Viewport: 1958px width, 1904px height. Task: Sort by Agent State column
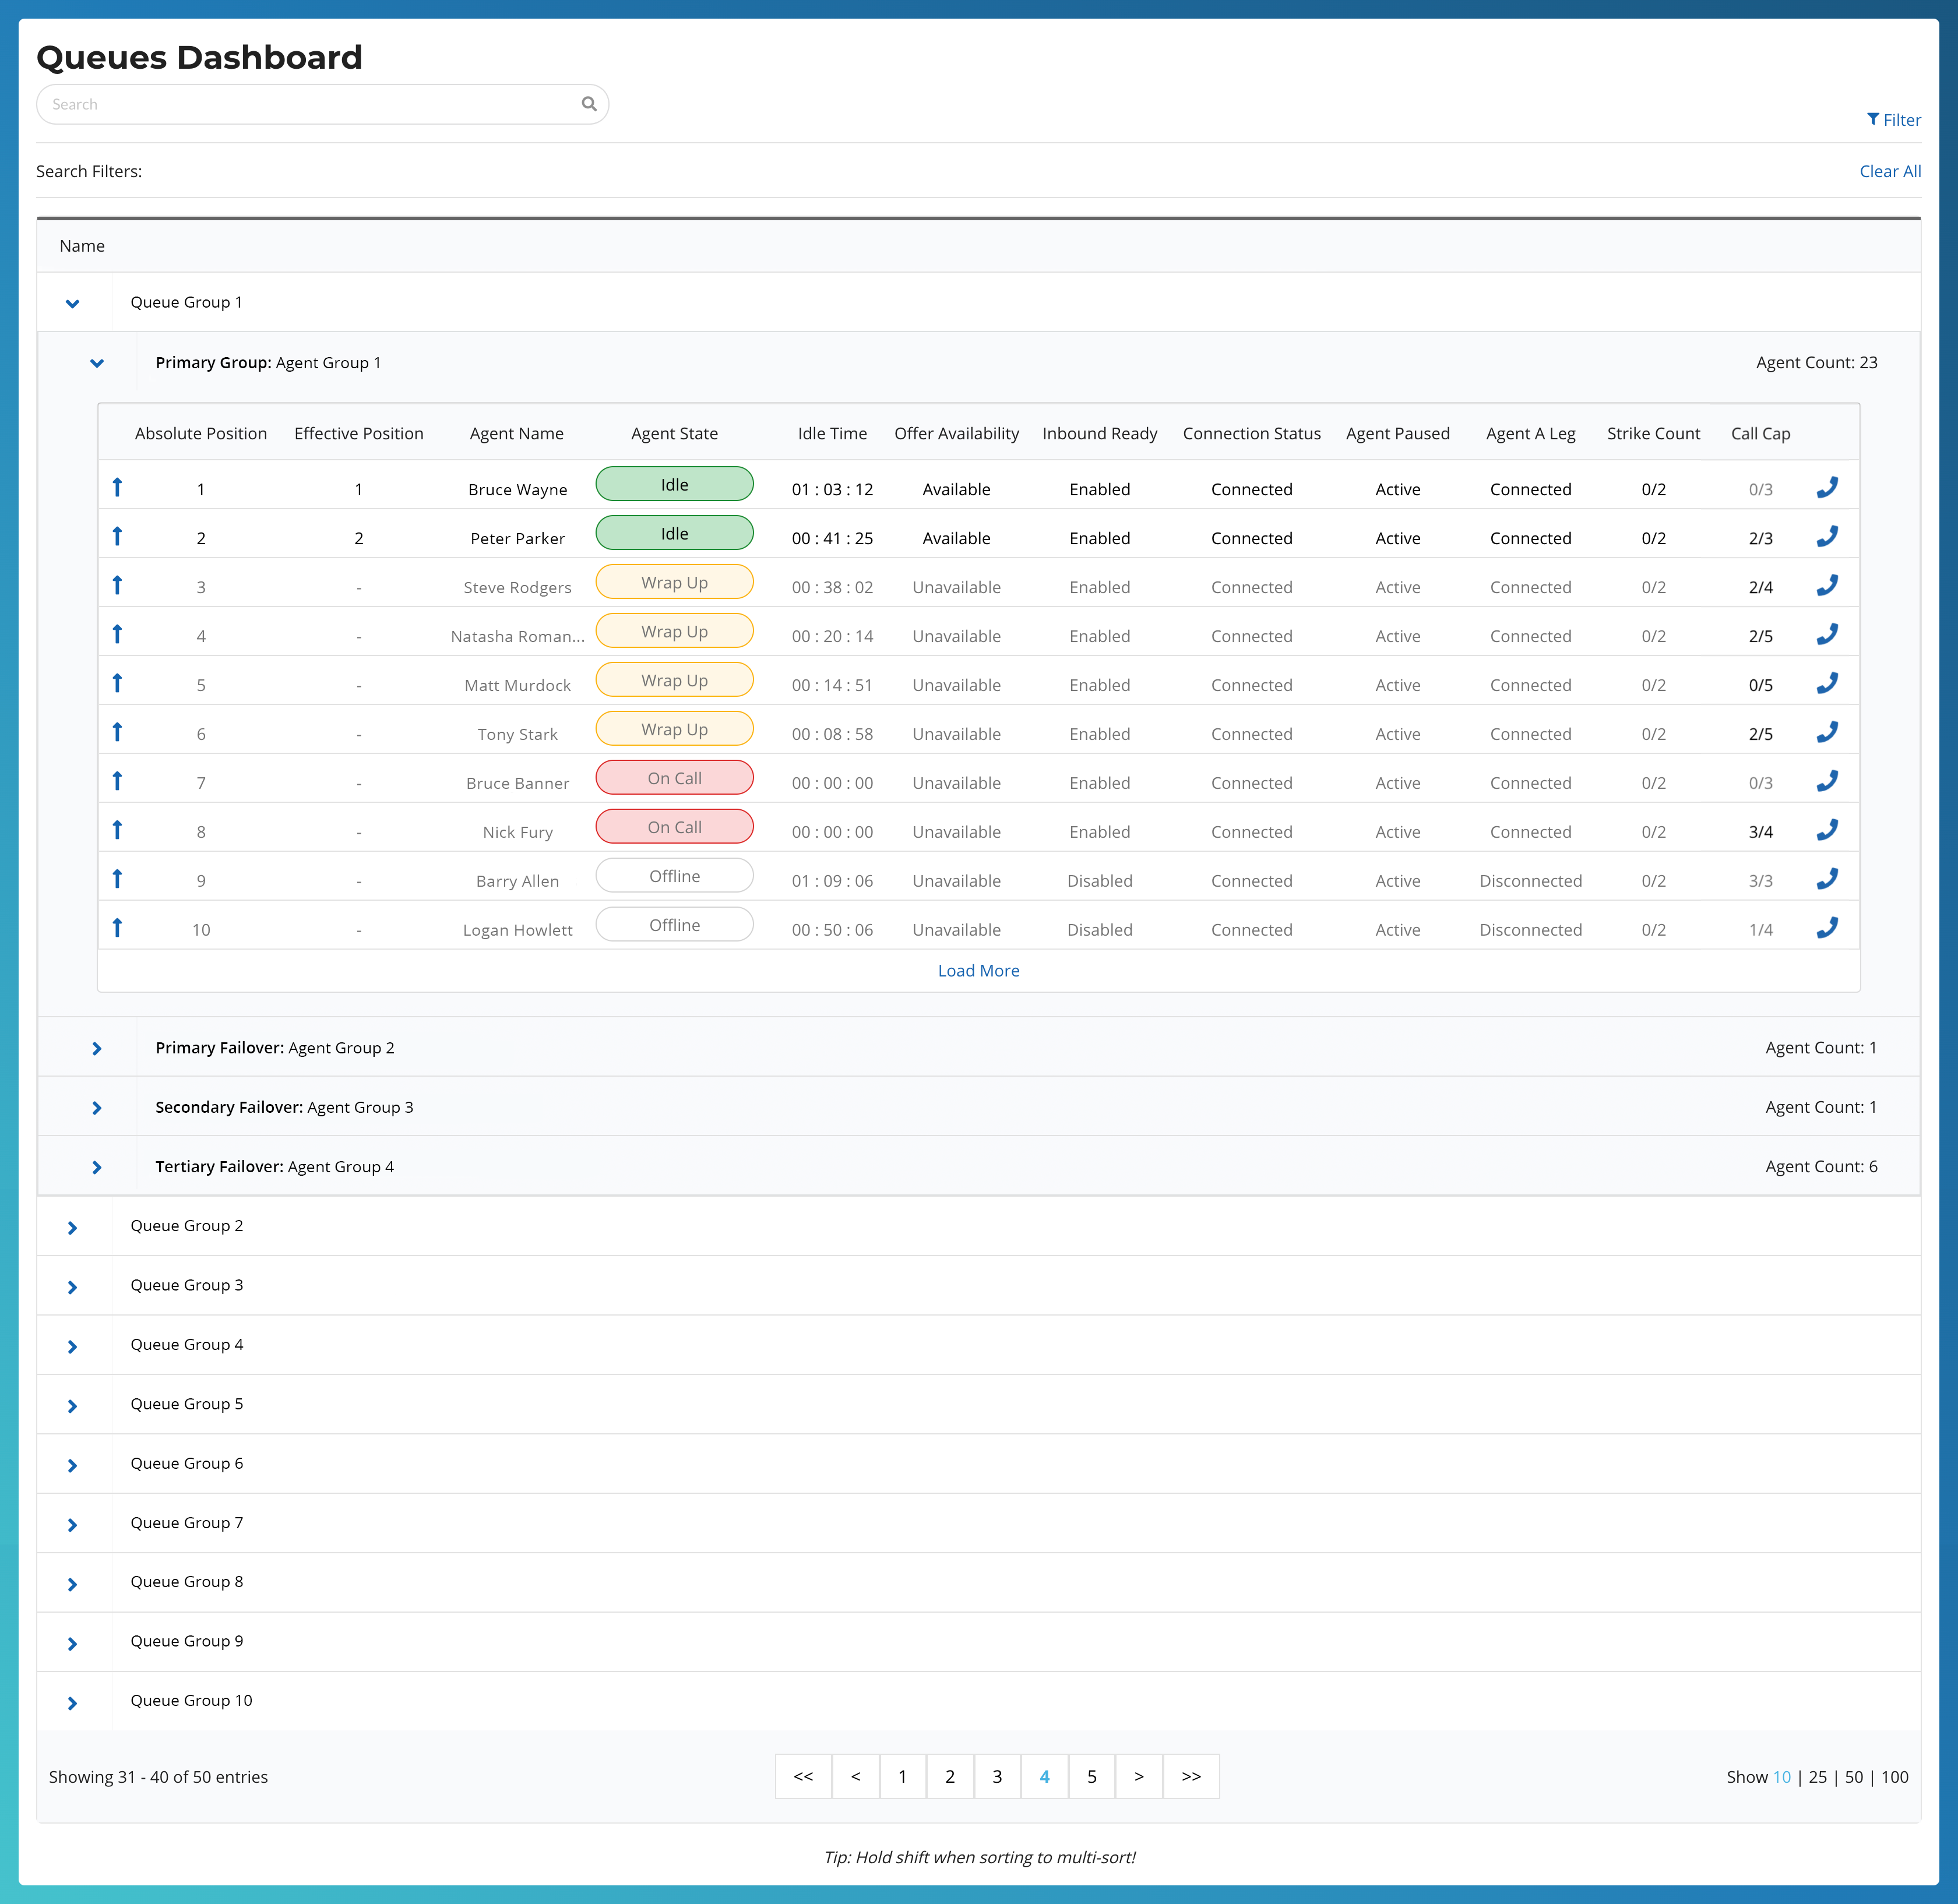pyautogui.click(x=674, y=433)
